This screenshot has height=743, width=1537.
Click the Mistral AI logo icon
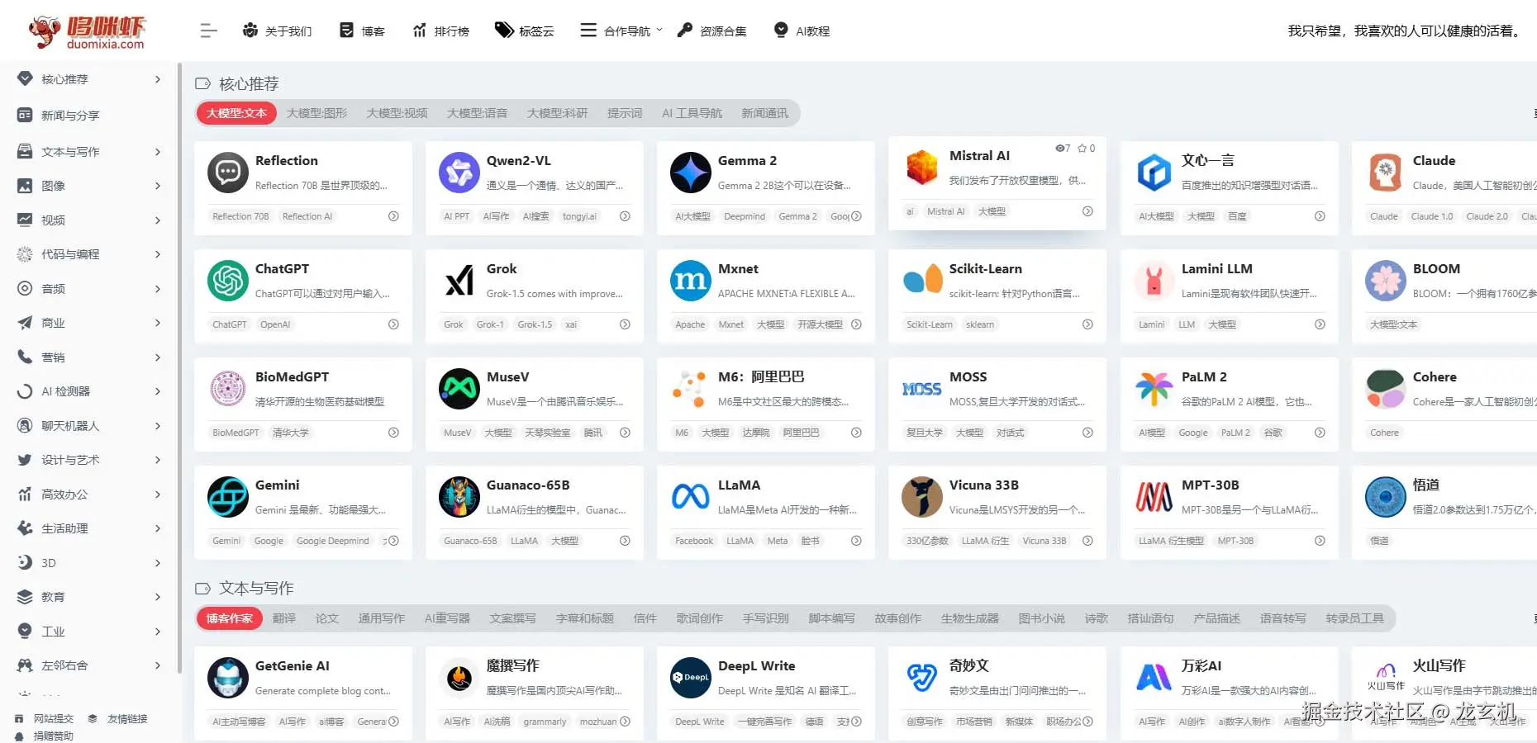[922, 168]
